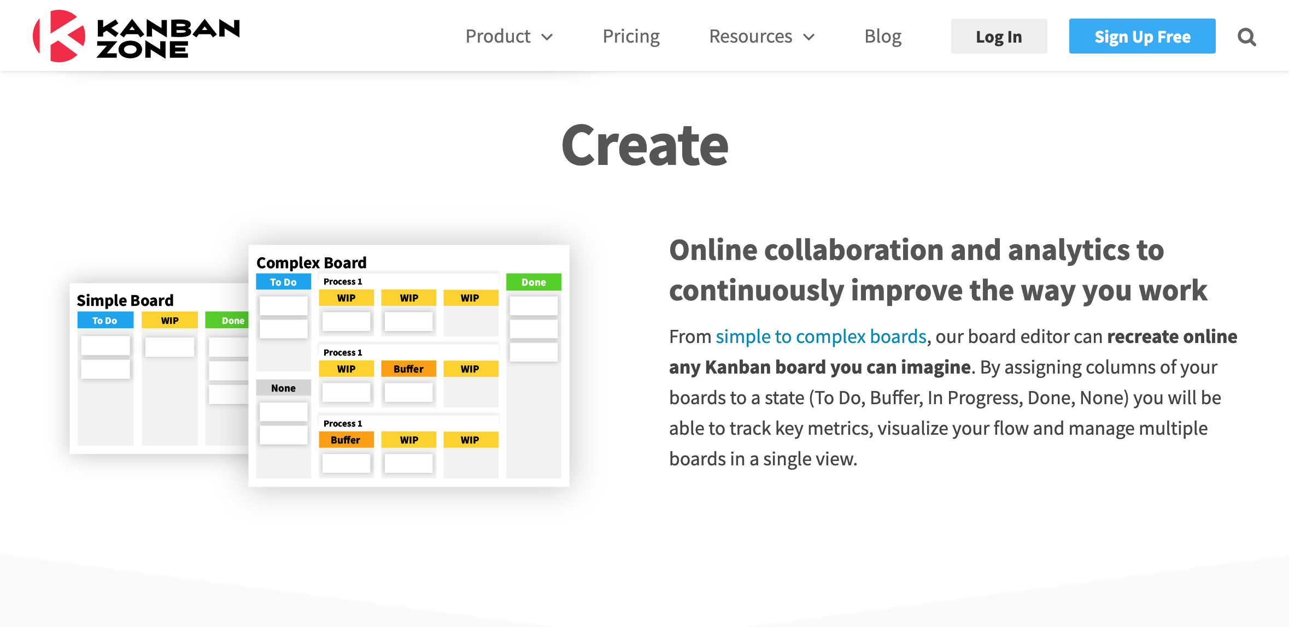Screen dimensions: 1289x627
Task: Click the first Process 1 group label
Action: pos(342,281)
